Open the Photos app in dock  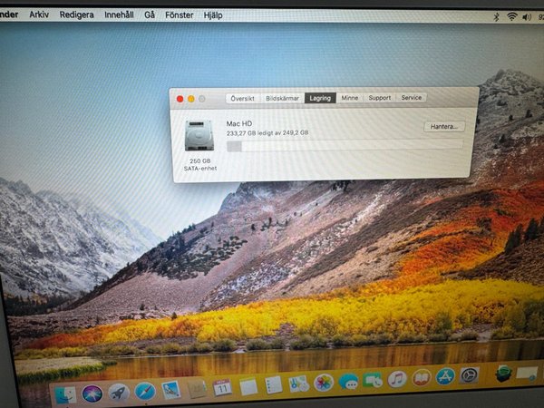(x=324, y=383)
